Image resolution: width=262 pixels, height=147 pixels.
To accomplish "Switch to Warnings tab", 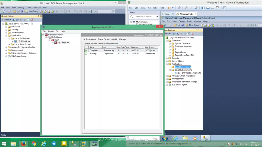I will 123,39.
